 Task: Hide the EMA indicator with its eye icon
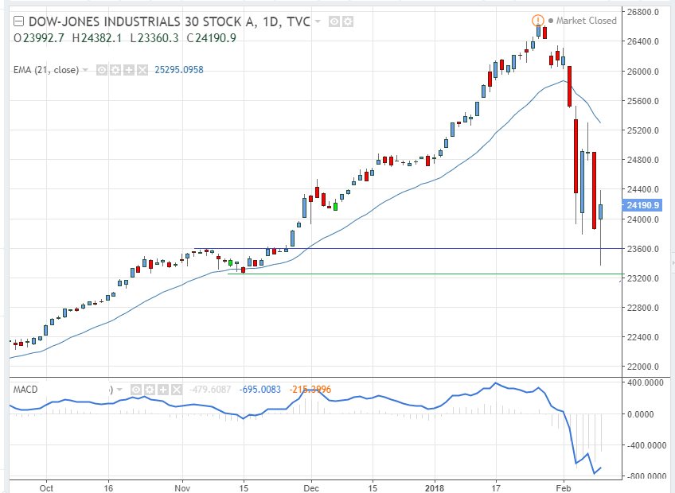click(x=102, y=70)
